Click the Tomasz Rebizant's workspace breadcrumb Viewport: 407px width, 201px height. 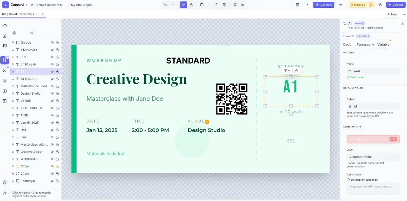point(47,5)
